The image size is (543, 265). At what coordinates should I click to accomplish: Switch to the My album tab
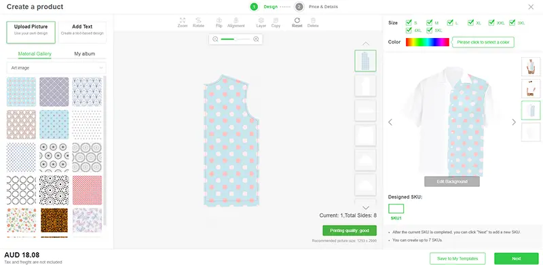[84, 54]
